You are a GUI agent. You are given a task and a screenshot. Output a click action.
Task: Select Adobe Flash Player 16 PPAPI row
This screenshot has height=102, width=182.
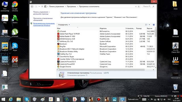[106, 34]
